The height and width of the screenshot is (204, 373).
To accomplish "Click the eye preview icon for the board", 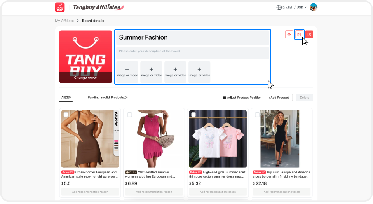I will pos(289,35).
